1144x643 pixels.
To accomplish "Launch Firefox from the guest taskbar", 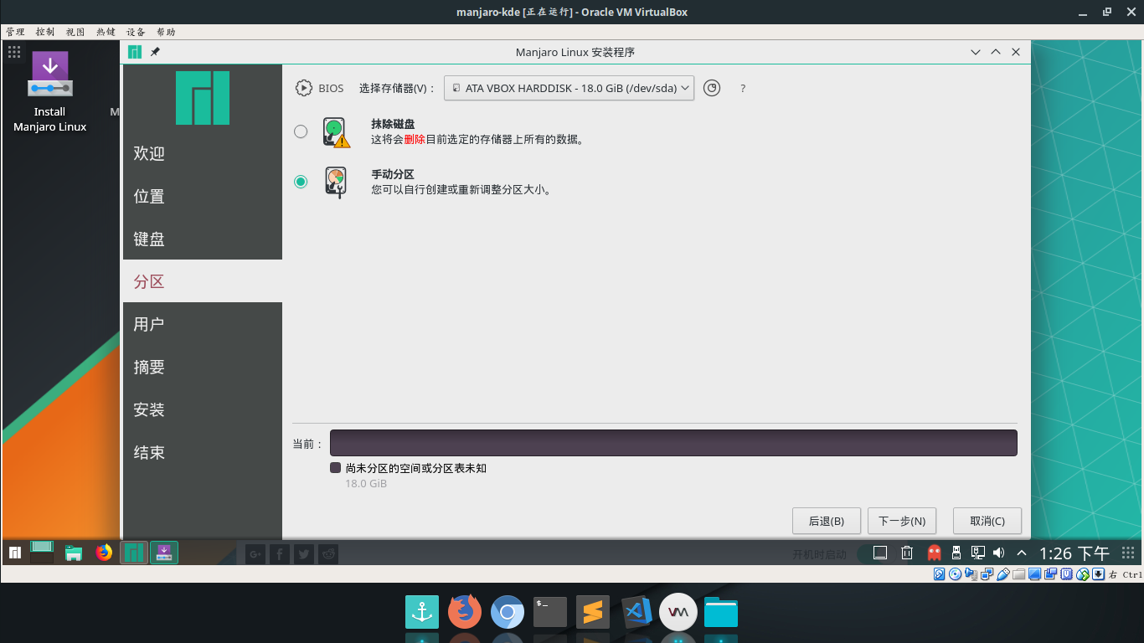I will pos(104,553).
